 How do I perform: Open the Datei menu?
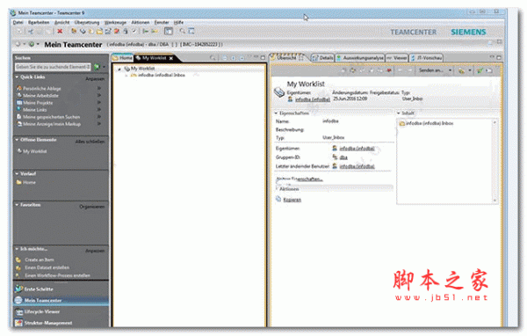click(x=18, y=22)
